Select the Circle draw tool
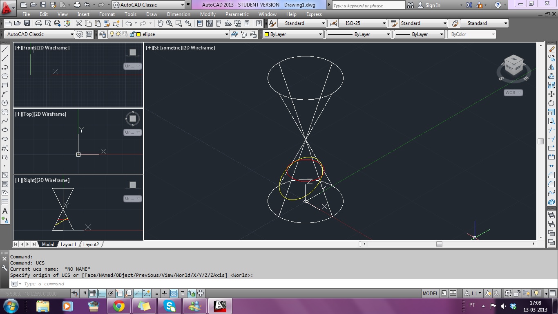This screenshot has width=558, height=314. [5, 103]
